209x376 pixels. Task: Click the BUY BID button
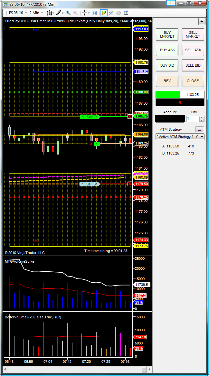click(x=167, y=65)
